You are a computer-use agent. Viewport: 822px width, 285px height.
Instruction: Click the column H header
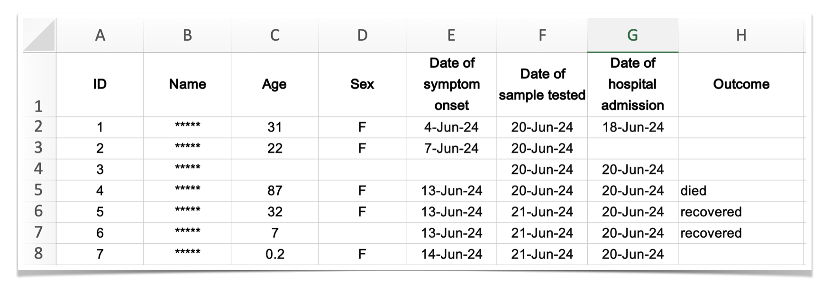click(x=741, y=36)
